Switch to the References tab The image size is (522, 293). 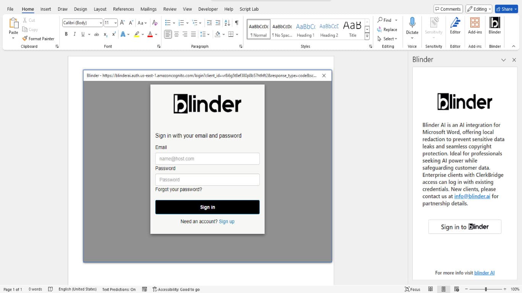pyautogui.click(x=123, y=9)
